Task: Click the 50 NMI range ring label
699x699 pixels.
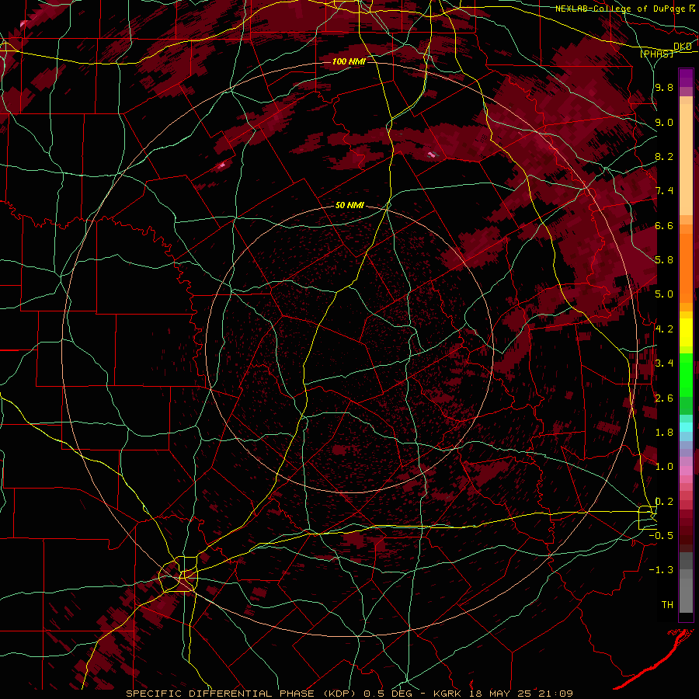Action: pos(349,206)
